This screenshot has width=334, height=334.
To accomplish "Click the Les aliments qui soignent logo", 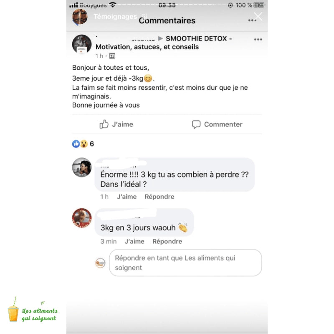I will [33, 309].
